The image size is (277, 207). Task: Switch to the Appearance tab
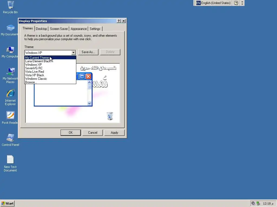tap(79, 29)
